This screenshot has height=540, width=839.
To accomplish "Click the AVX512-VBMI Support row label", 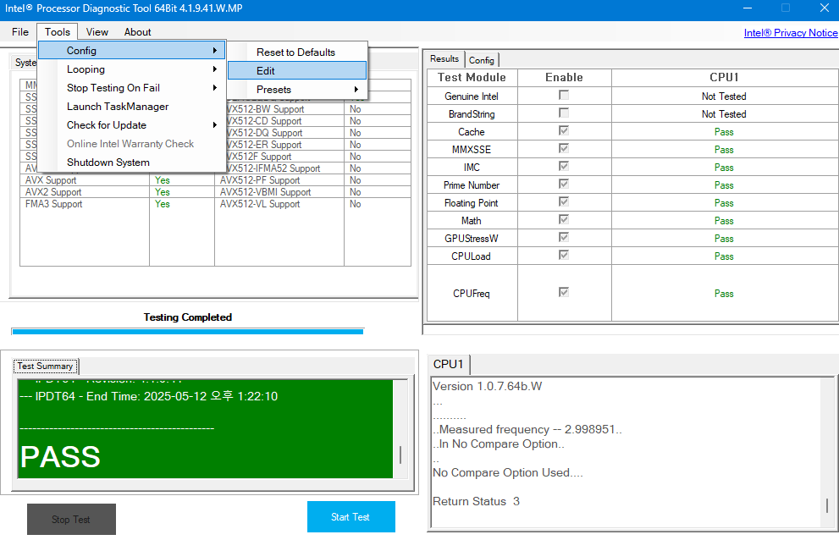I will (x=265, y=192).
